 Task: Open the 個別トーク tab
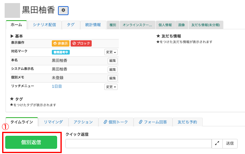pos(116,122)
